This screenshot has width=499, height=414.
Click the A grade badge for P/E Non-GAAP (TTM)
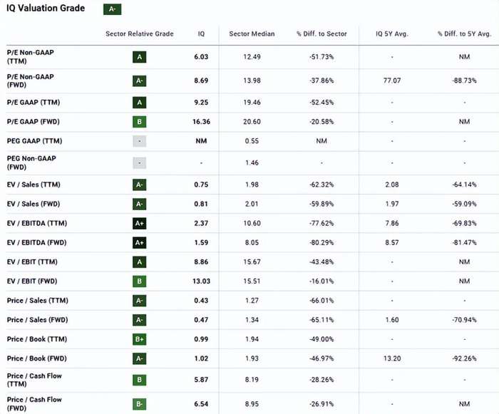[140, 56]
